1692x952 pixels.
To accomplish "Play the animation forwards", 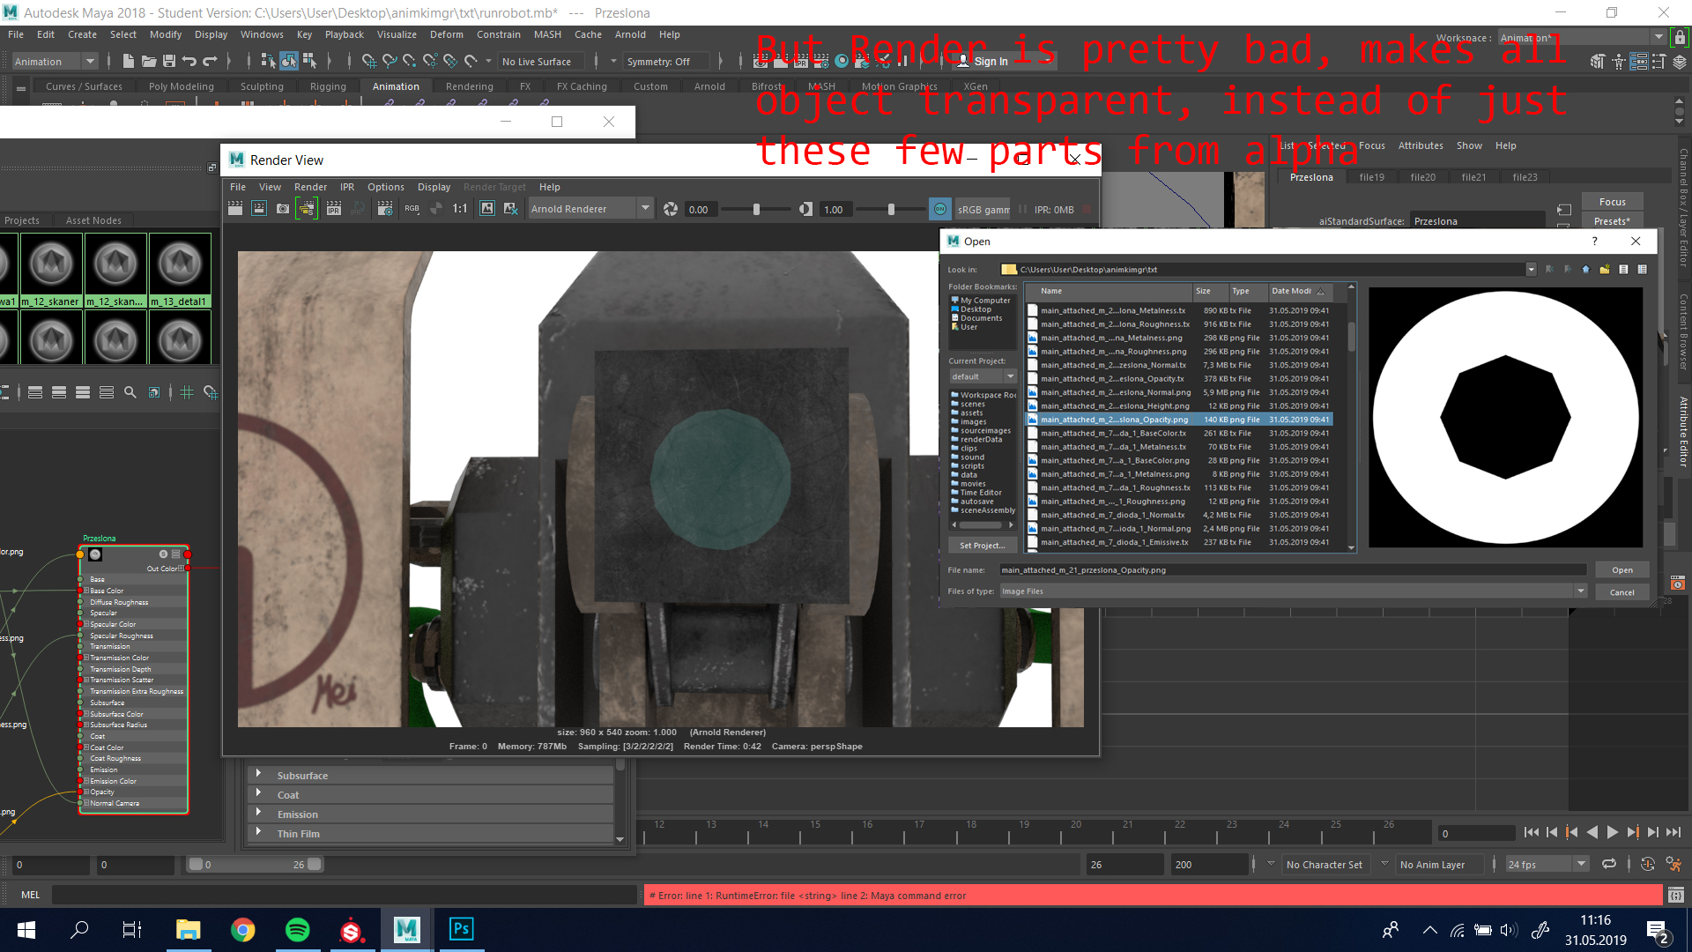I will (1612, 832).
